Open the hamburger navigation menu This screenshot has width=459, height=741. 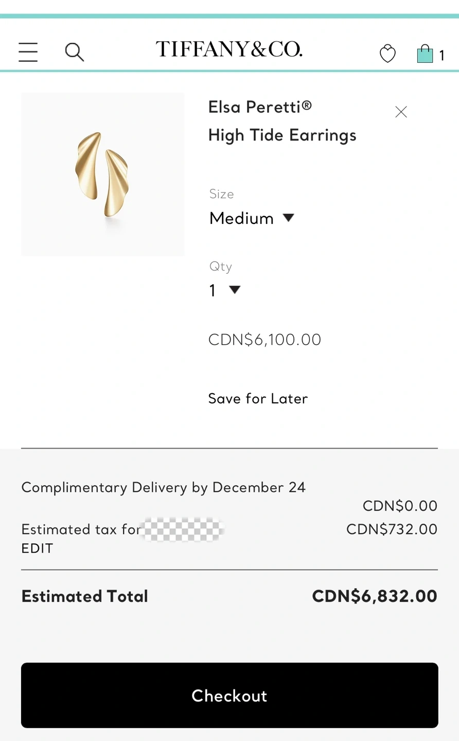click(x=28, y=52)
